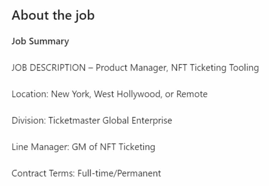This screenshot has height=186, width=269.
Task: Click the "GM of NFT Ticketing" text
Action: point(113,147)
